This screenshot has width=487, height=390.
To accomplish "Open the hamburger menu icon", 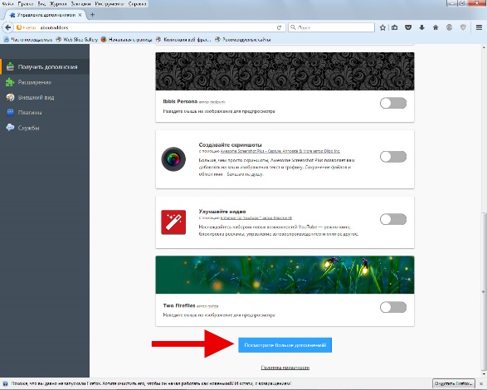I will 479,27.
